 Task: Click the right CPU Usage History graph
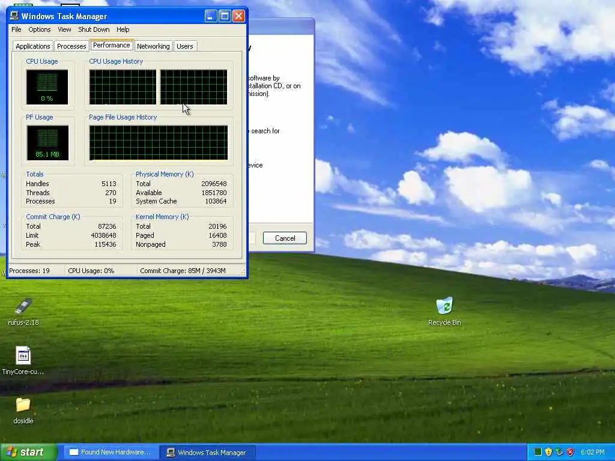point(194,87)
